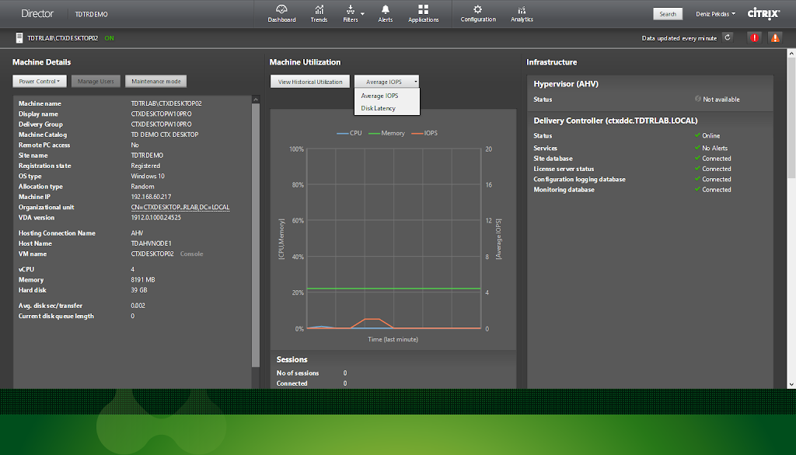The width and height of the screenshot is (796, 455).
Task: Click the machine icon beside TDTRLAB\CTXDESKTOP02
Action: 19,38
